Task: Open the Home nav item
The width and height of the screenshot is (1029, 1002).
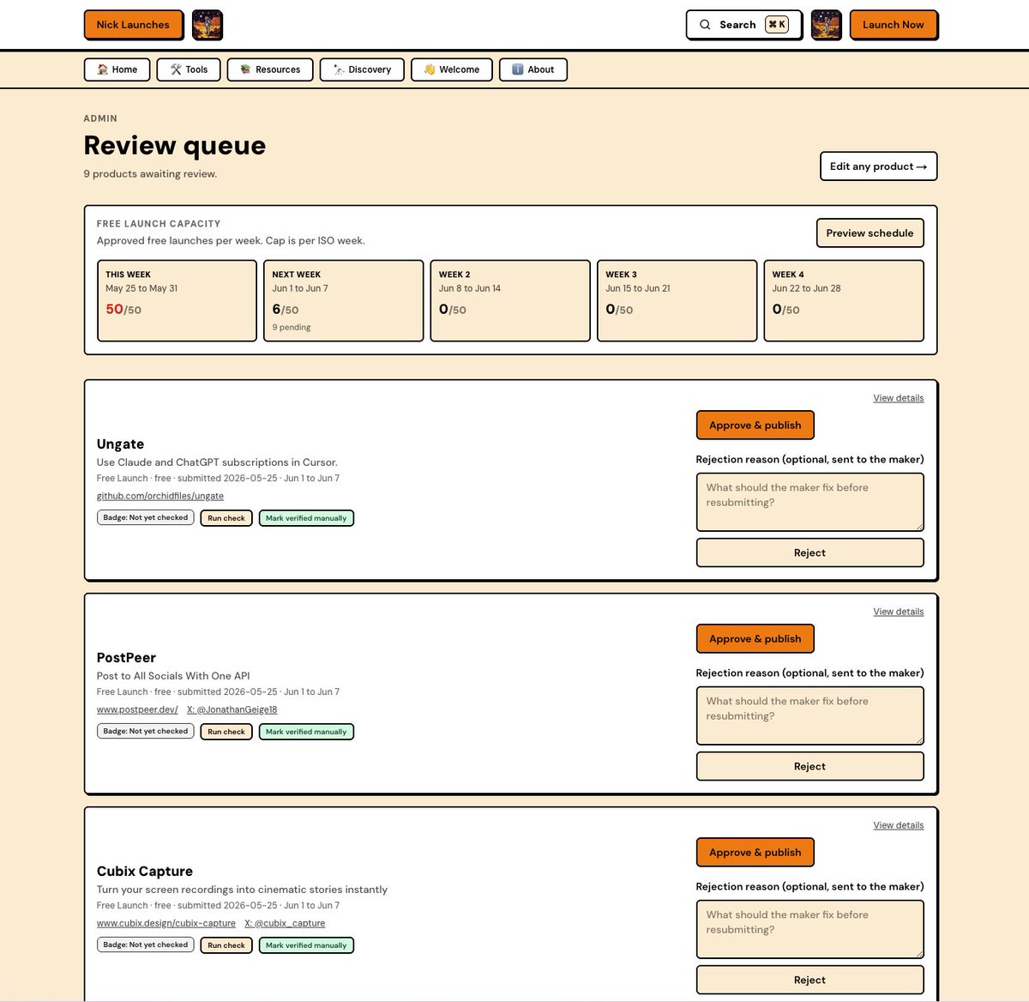Action: click(117, 69)
